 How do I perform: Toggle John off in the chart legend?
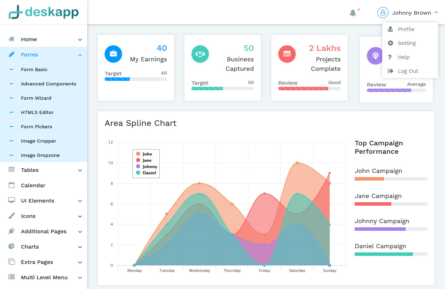click(x=146, y=154)
